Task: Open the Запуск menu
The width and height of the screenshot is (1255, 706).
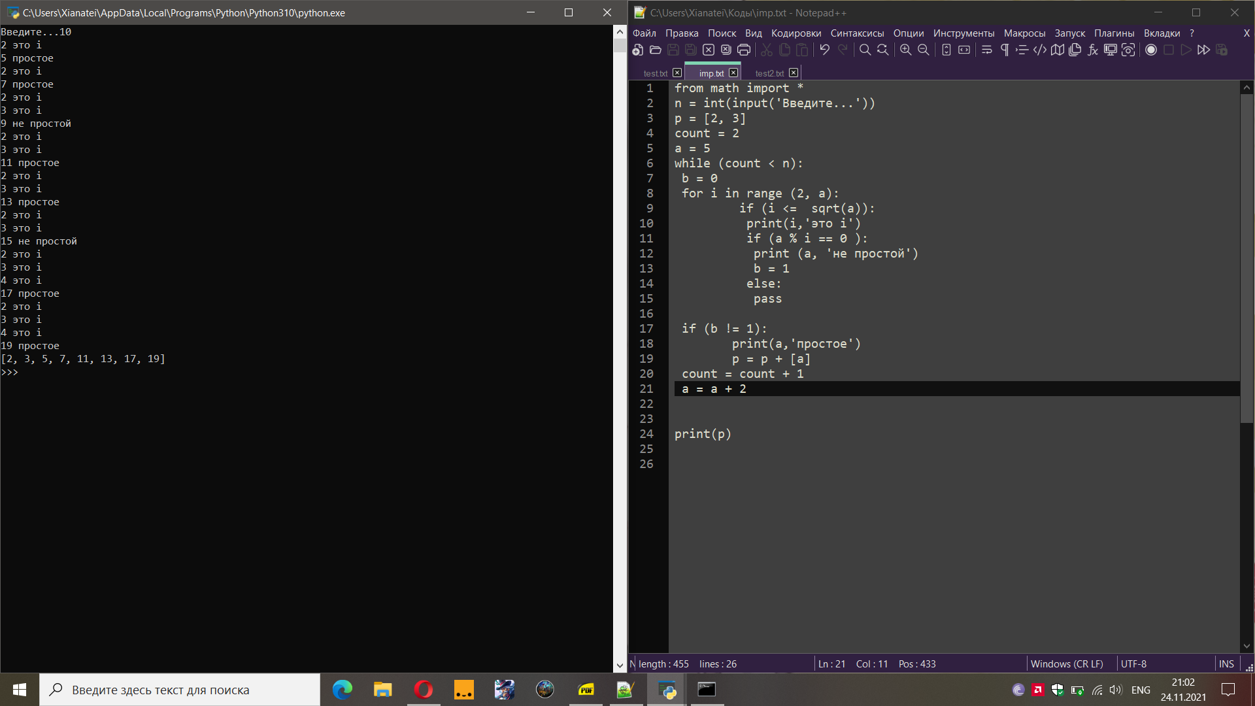Action: (x=1070, y=33)
